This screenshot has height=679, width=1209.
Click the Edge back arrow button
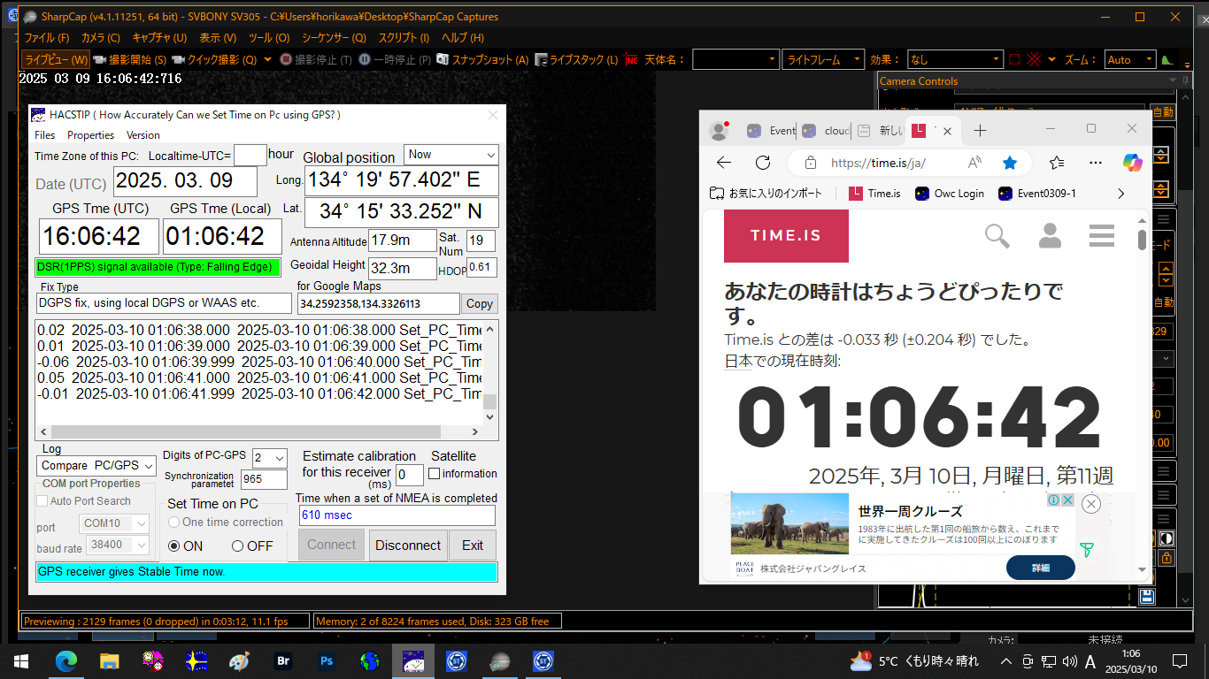pos(723,163)
